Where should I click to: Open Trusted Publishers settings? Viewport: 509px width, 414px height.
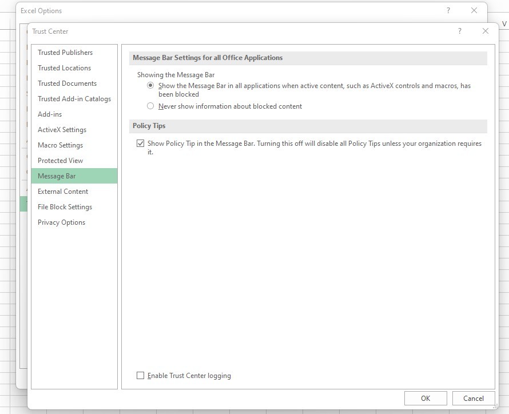coord(74,53)
